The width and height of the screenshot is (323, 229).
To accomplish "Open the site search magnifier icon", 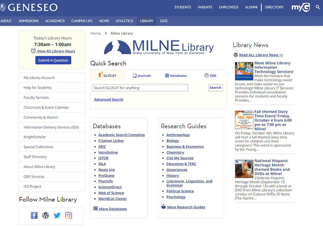I will [x=318, y=7].
